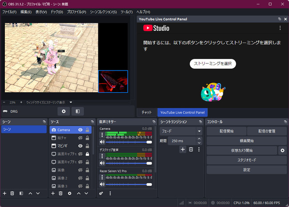Zoom out preview with minus button
The height and width of the screenshot is (207, 289).
point(4,102)
